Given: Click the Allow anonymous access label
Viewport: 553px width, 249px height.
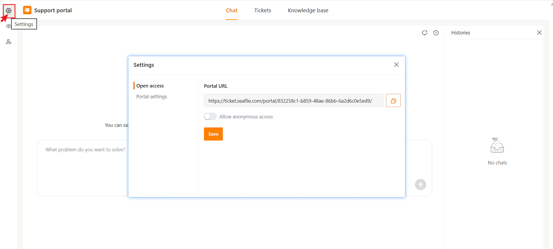Looking at the screenshot, I should pyautogui.click(x=246, y=117).
